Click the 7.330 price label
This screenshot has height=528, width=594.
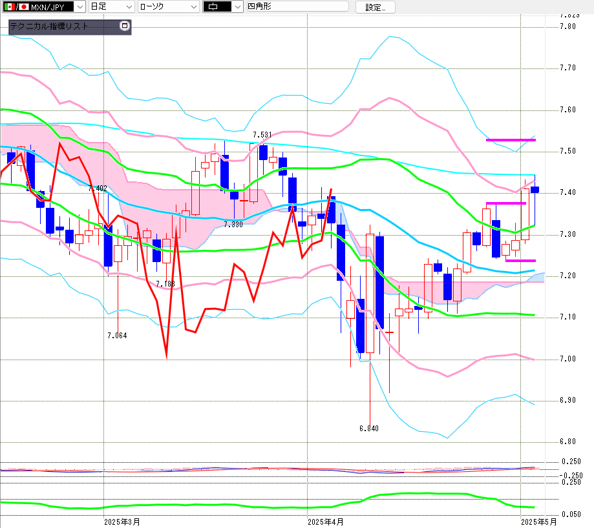tap(233, 225)
